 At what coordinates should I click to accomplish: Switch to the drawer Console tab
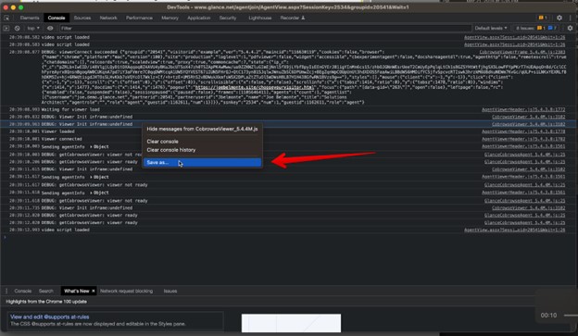(23, 291)
